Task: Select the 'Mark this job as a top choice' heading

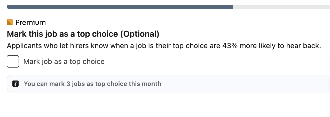Action: pos(83,34)
